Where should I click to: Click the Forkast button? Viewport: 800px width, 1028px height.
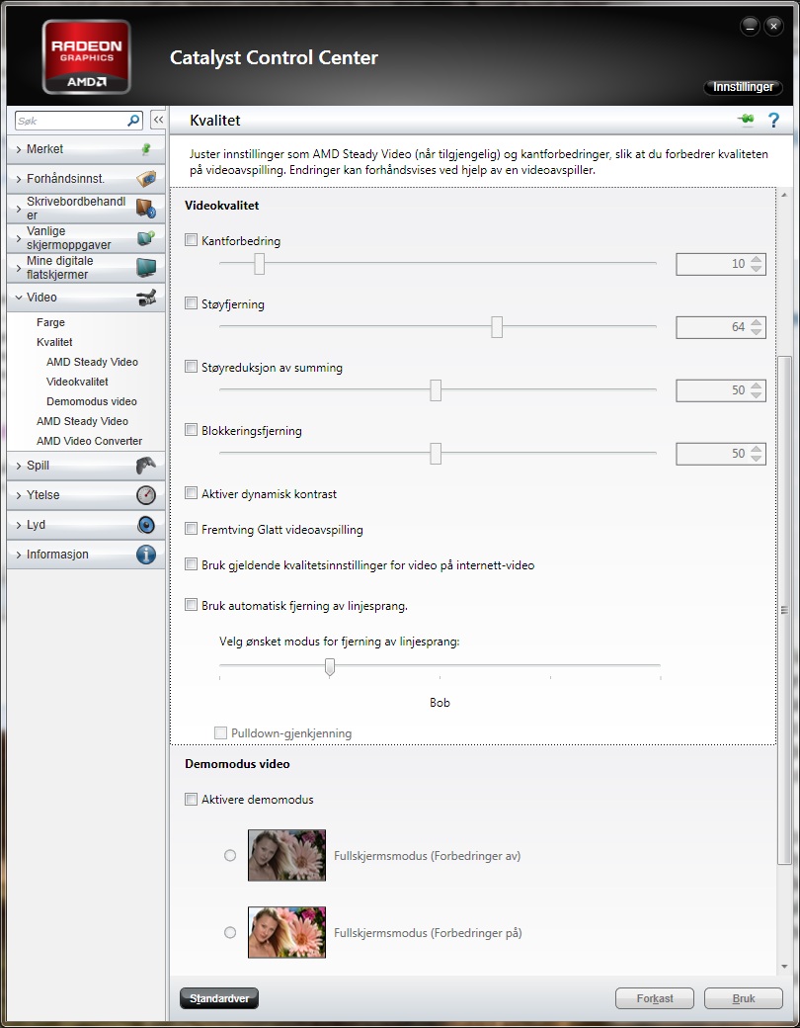[655, 998]
